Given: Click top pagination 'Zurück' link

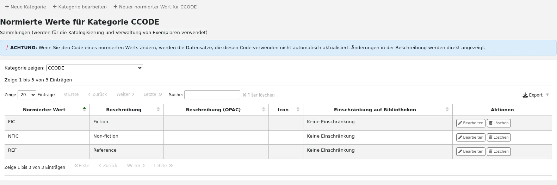Looking at the screenshot, I should coord(97,94).
